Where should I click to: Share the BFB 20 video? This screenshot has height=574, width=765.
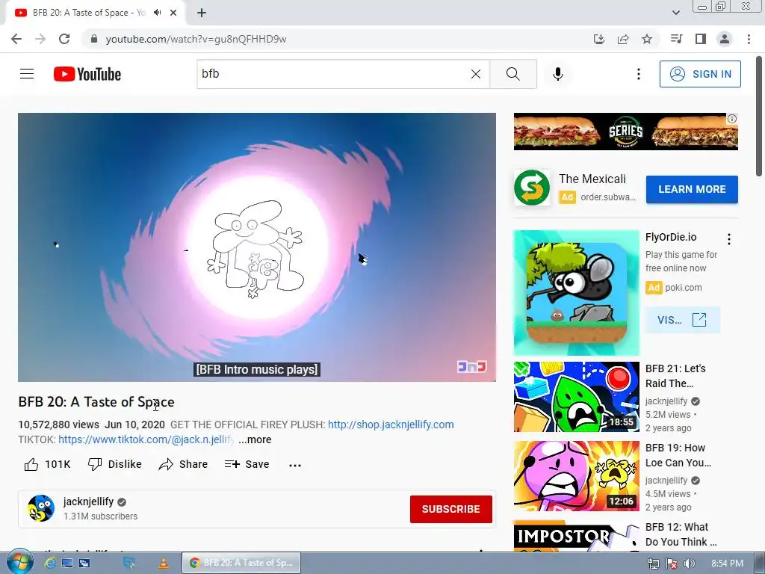(x=184, y=464)
